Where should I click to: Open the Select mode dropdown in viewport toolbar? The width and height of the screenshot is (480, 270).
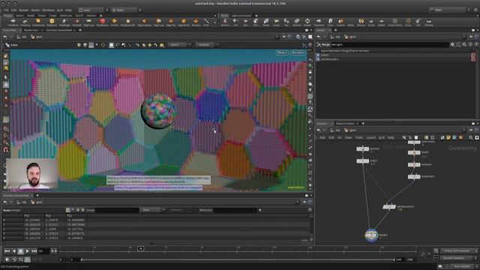click(x=180, y=45)
